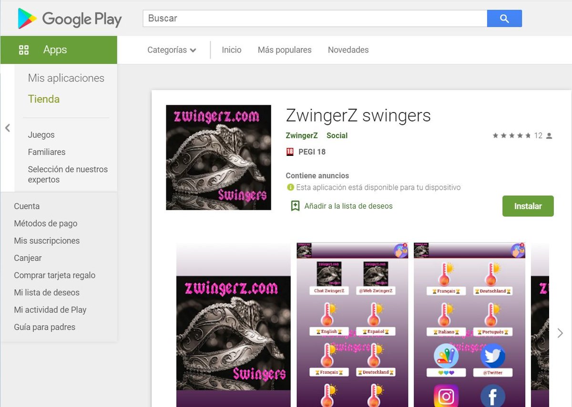Click the thermometer icon above Italiano
The width and height of the screenshot is (572, 407).
pos(445,315)
